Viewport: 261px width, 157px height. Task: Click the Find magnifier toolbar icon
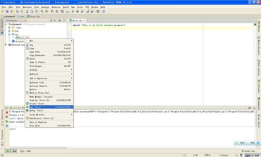pyautogui.click(x=42, y=12)
